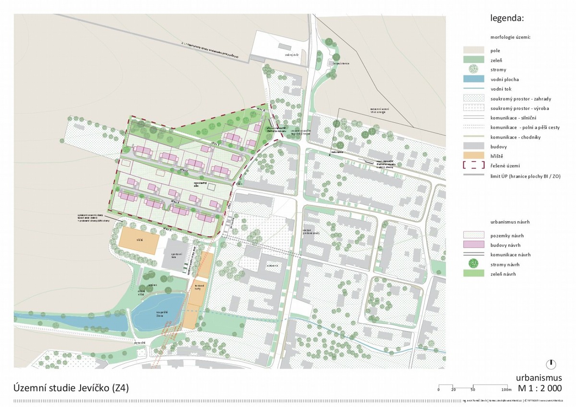Click the 'legenda:' heading
The width and height of the screenshot is (576, 407).
pos(506,19)
